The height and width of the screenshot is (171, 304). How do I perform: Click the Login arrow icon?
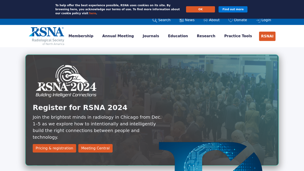pyautogui.click(x=258, y=20)
